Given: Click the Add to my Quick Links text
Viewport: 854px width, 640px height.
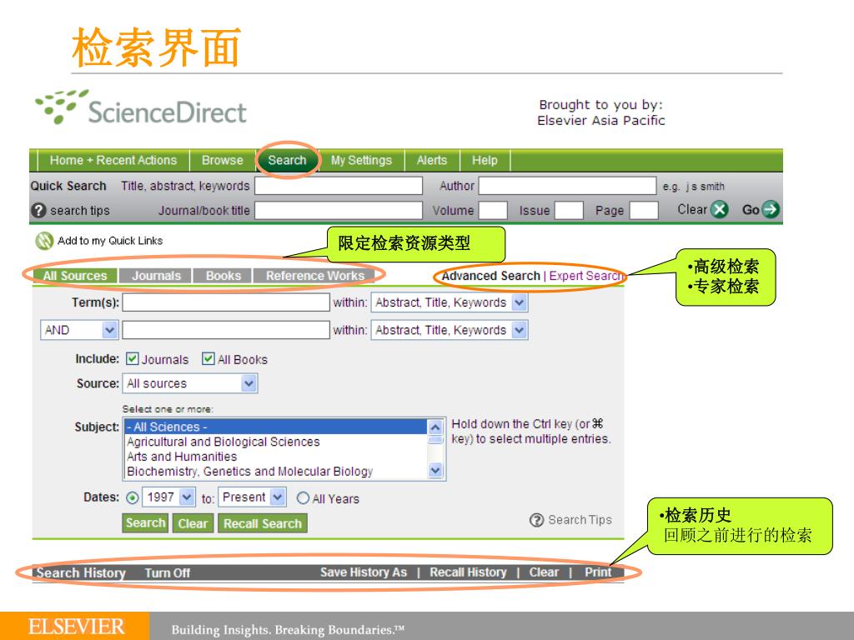Looking at the screenshot, I should (110, 241).
